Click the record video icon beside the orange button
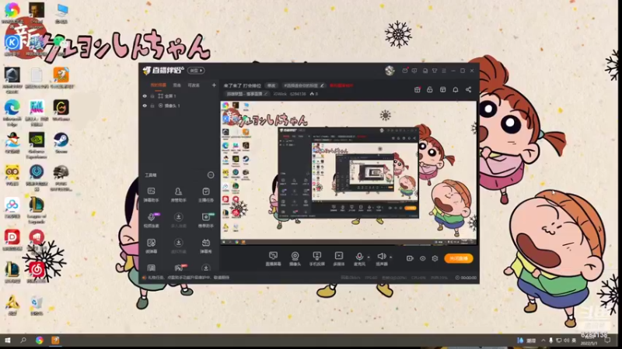The image size is (622, 349). point(410,258)
